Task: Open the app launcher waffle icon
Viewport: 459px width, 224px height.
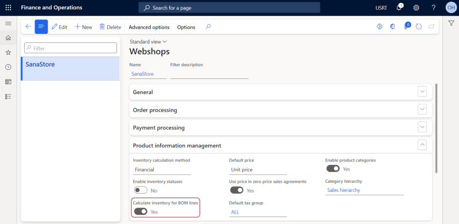Action: [8, 8]
